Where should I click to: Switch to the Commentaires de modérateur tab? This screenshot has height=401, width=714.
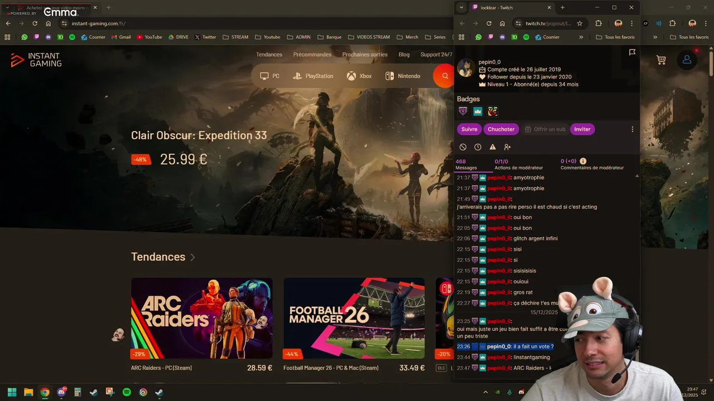pyautogui.click(x=592, y=164)
